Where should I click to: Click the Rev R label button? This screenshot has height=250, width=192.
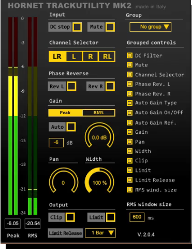tap(95, 86)
